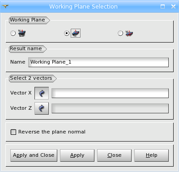This screenshot has height=172, width=179.
Task: Click the Name field containing Working Plane_1
Action: (98, 62)
